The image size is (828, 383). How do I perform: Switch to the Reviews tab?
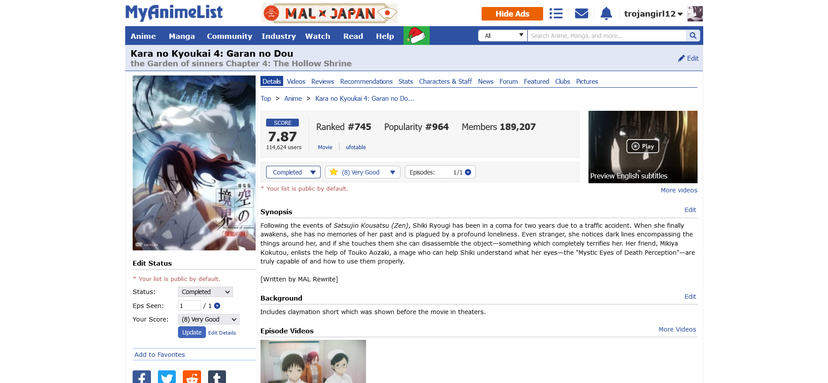pos(323,82)
